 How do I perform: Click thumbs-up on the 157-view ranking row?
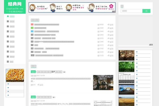(111, 45)
